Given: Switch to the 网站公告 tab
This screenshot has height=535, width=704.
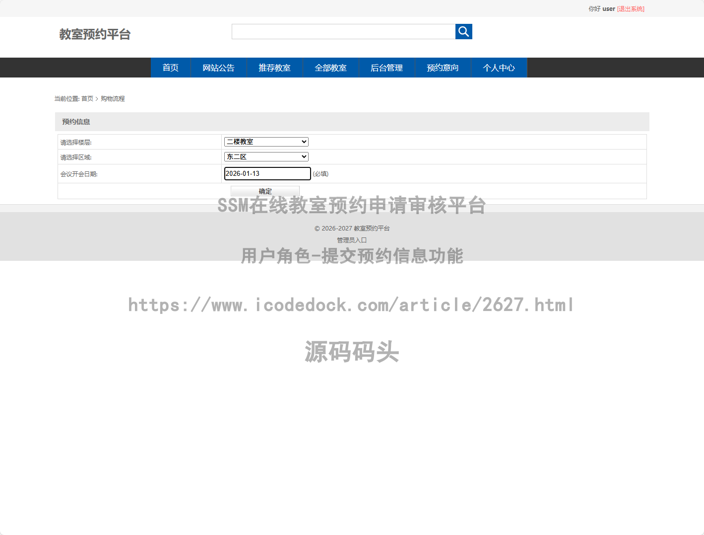Looking at the screenshot, I should pos(218,68).
